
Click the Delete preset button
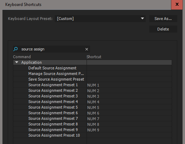click(163, 29)
